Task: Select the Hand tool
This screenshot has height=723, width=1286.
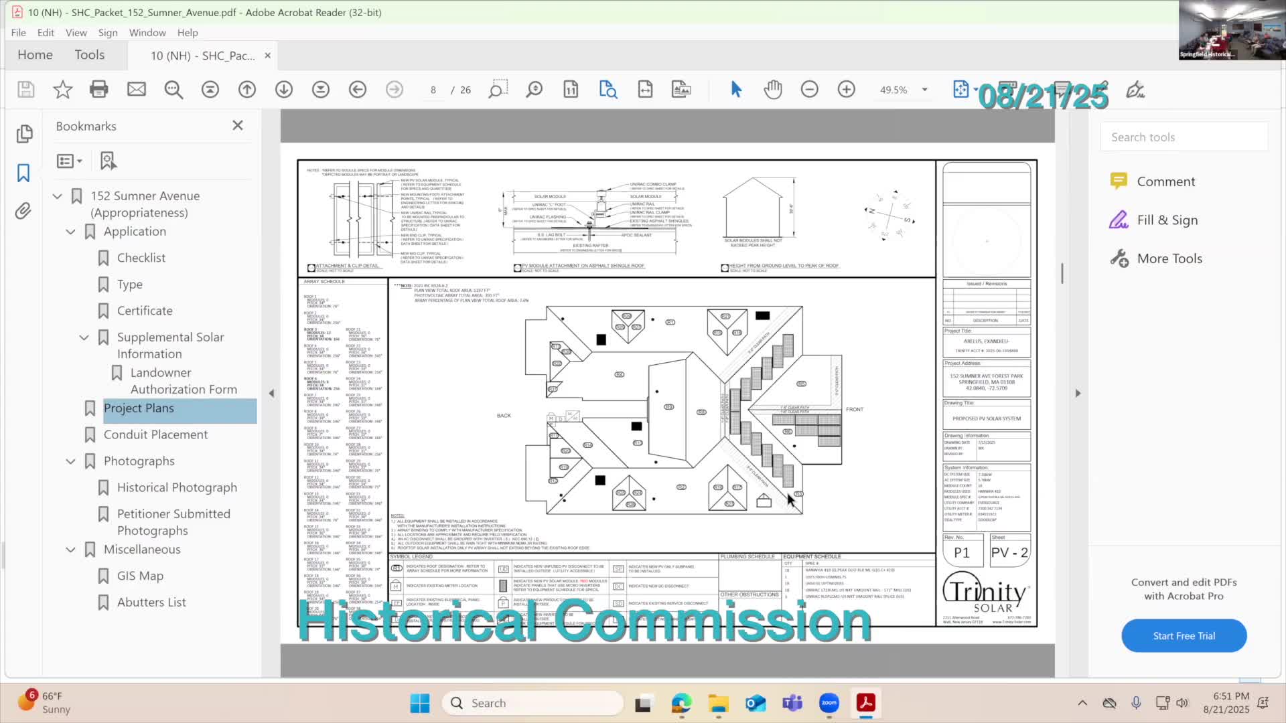Action: [x=773, y=89]
